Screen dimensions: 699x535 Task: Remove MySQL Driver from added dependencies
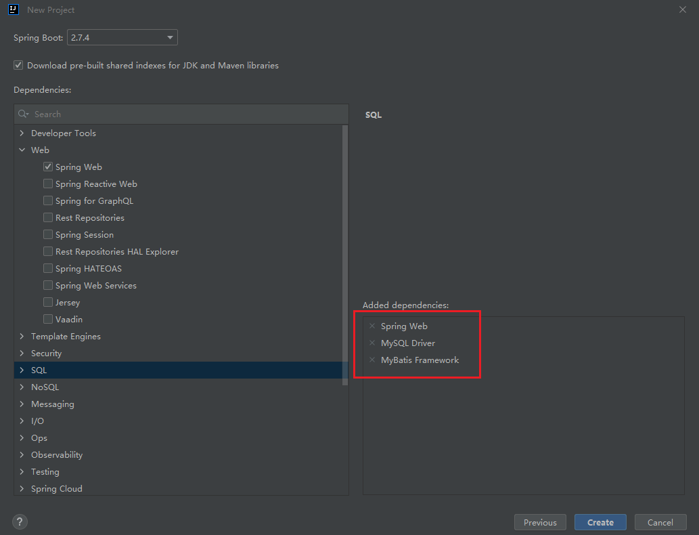(x=372, y=343)
